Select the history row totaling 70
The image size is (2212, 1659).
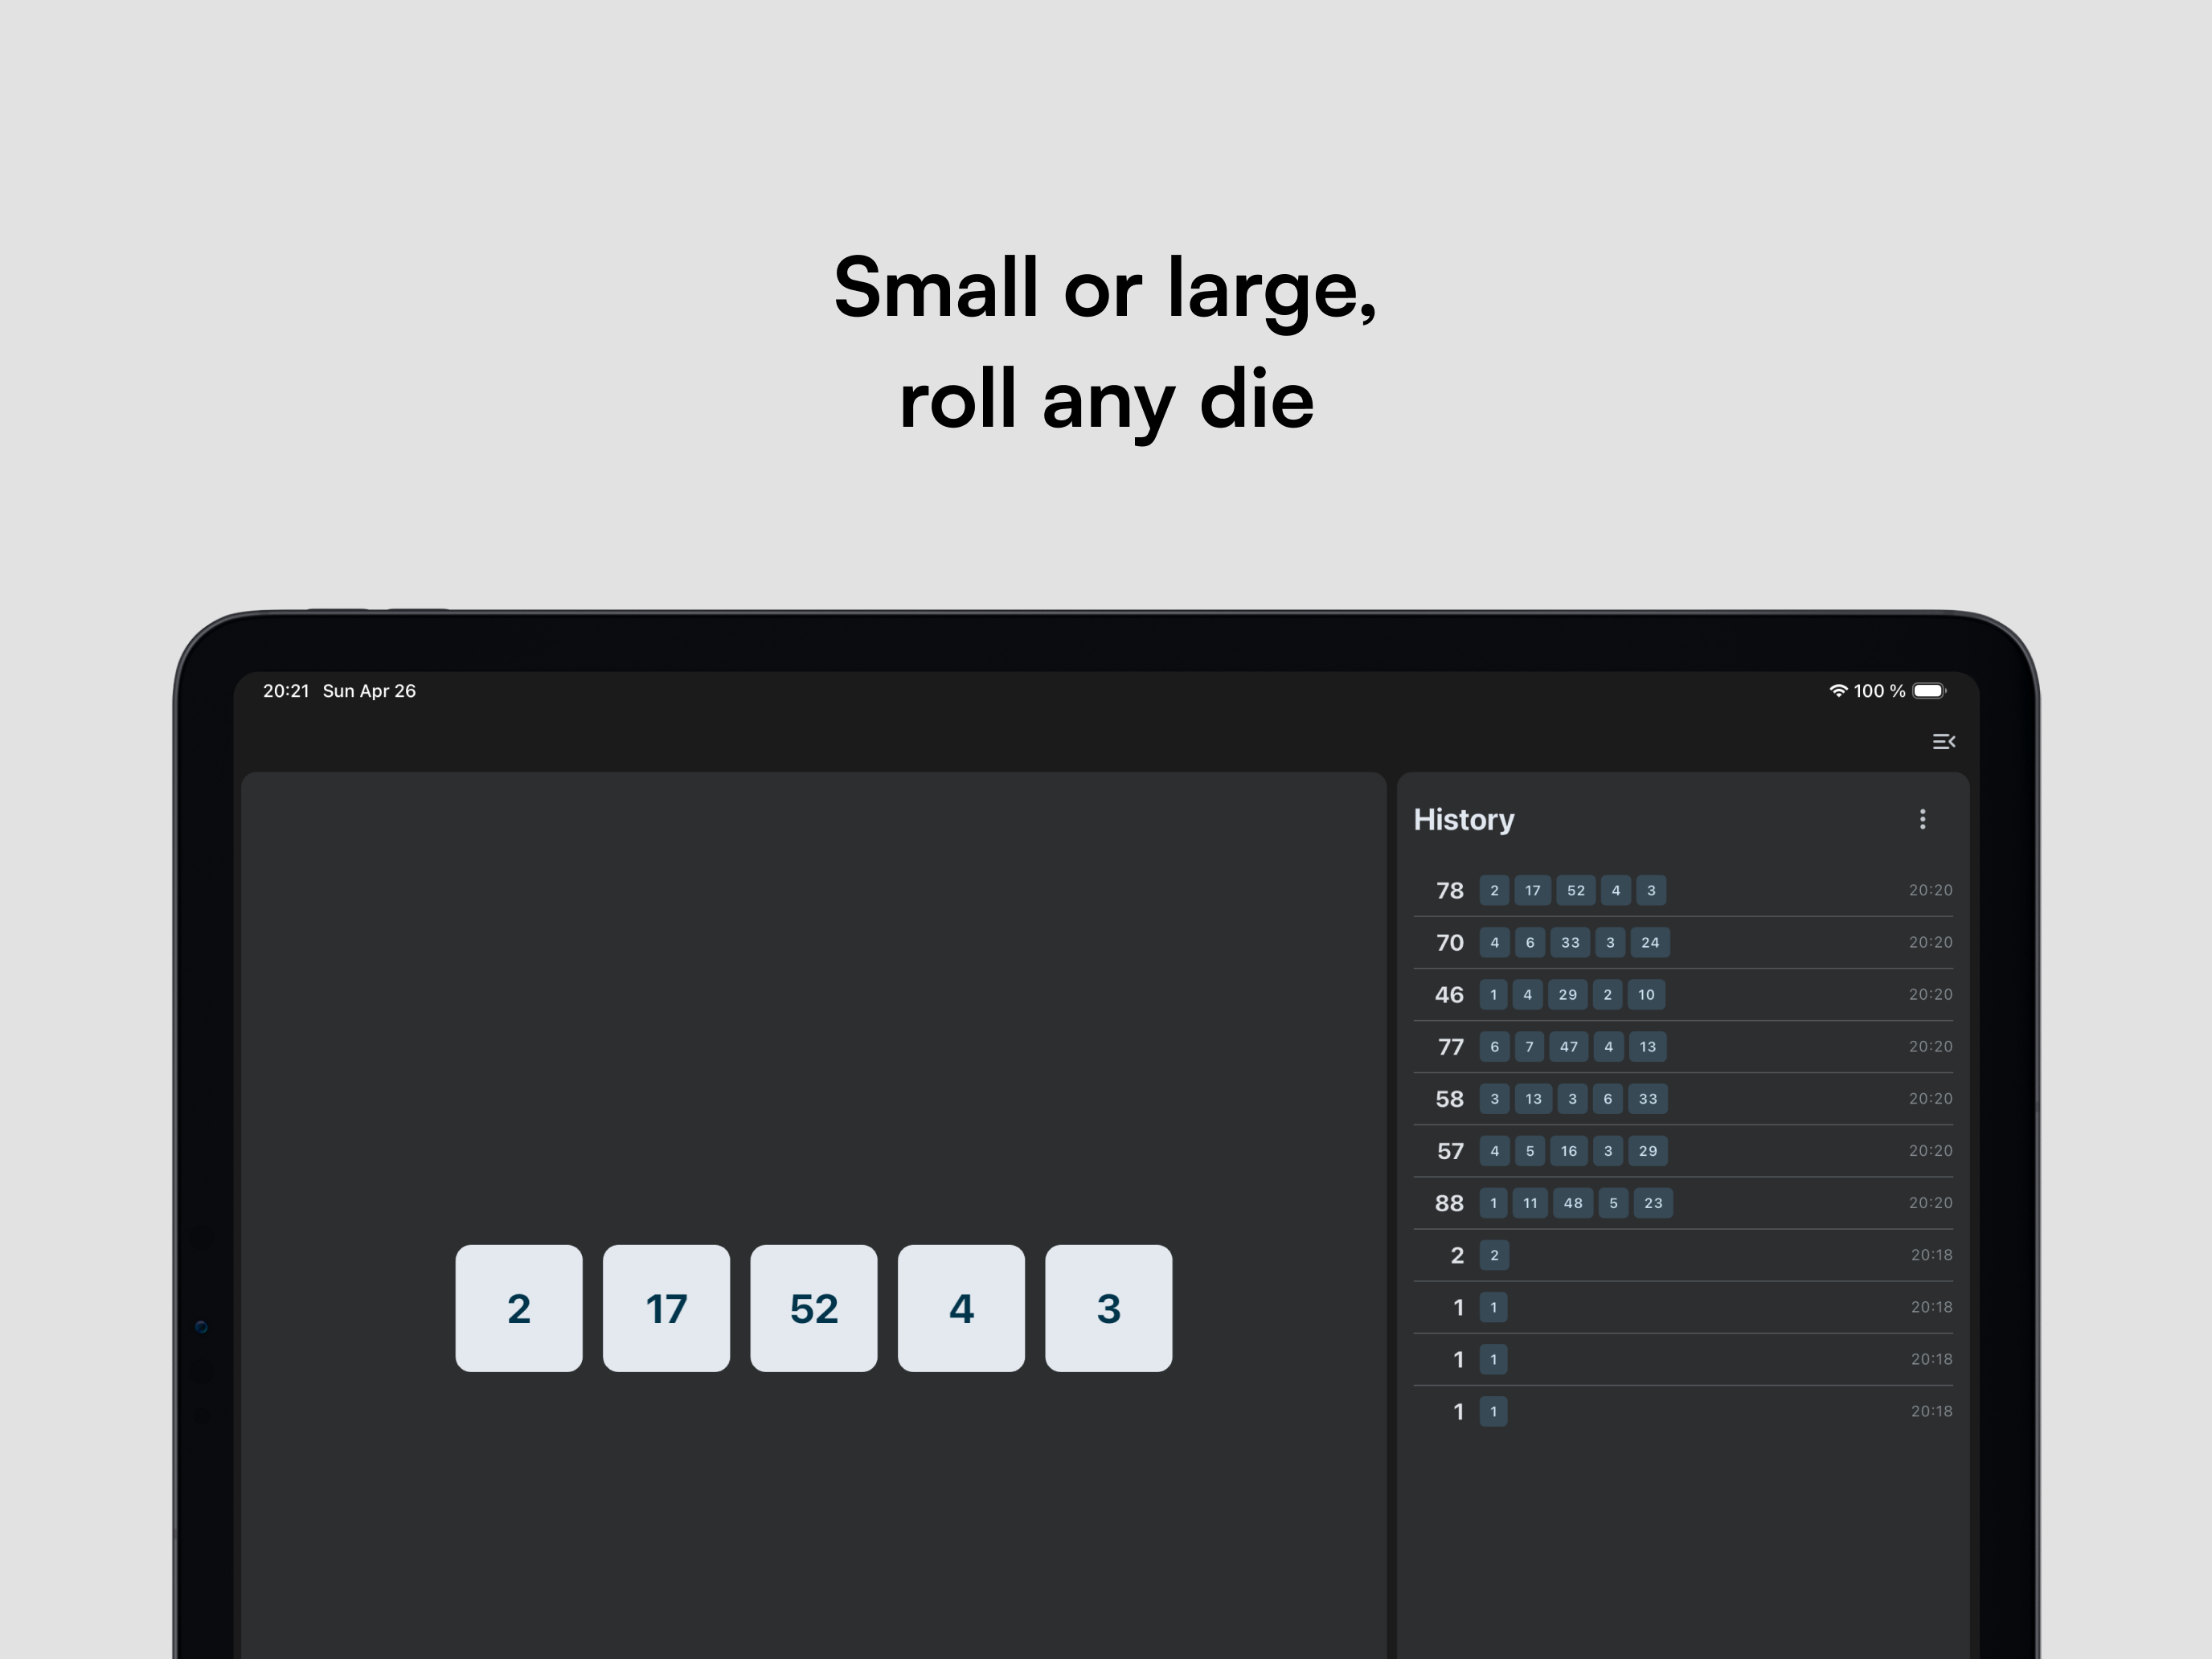1683,942
